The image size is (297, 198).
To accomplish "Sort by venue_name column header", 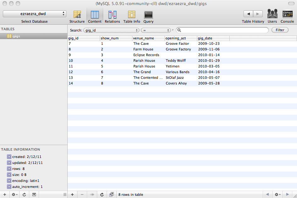I will (x=148, y=38).
